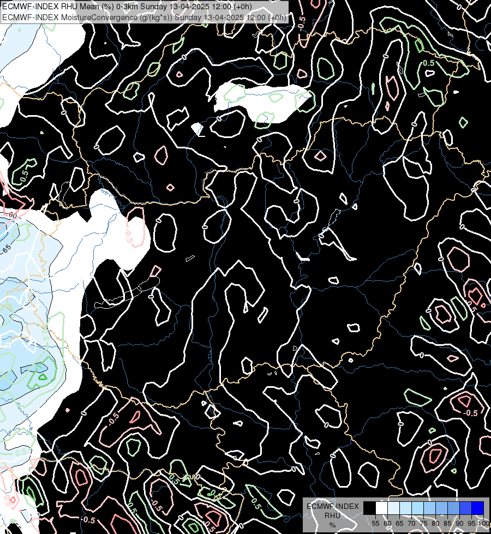
Task: Click the 55 tick label on the legend
Action: (375, 523)
